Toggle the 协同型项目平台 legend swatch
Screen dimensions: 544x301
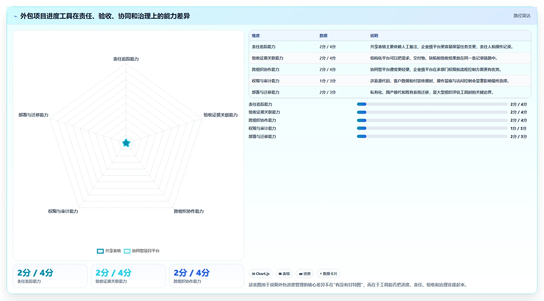127,251
